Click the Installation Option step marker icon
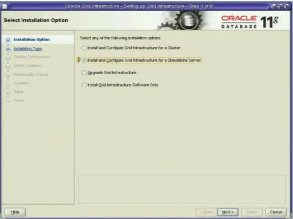 (x=8, y=40)
